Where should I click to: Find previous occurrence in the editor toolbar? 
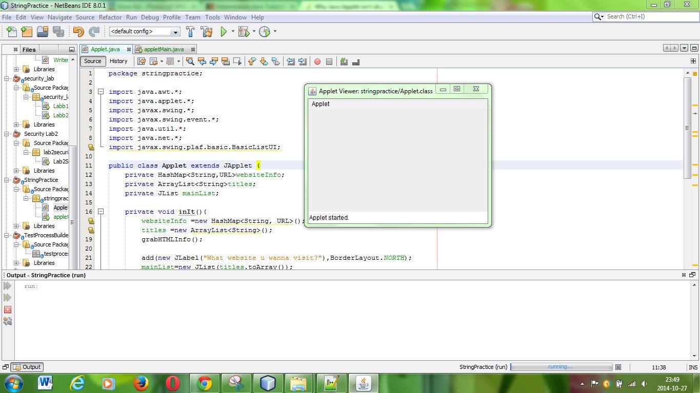(202, 61)
